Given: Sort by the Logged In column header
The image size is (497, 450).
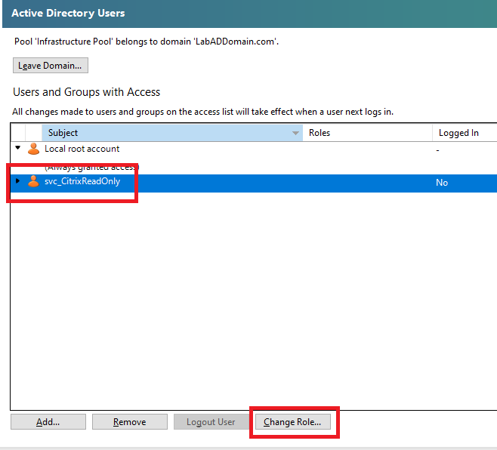Looking at the screenshot, I should [462, 133].
